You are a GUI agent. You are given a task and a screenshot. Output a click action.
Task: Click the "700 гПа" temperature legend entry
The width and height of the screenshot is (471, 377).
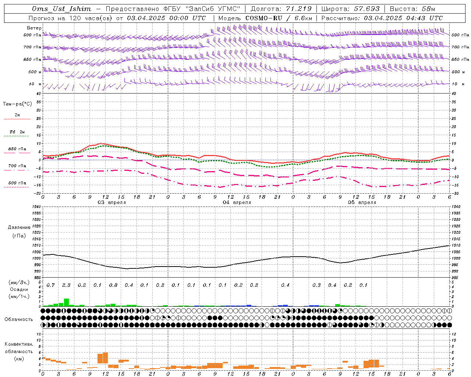point(17,166)
